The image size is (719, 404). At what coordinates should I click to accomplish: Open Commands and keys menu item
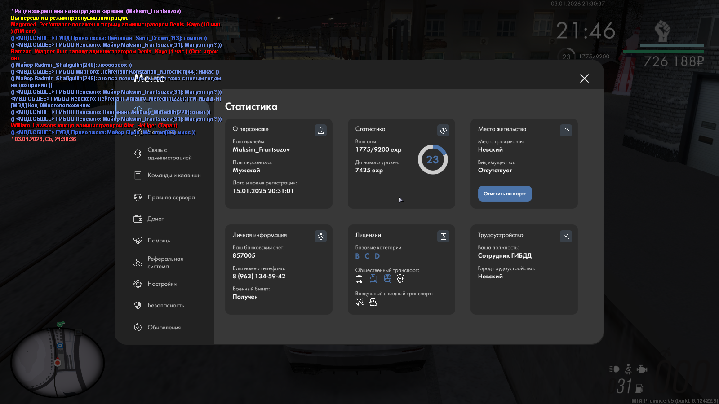[174, 176]
